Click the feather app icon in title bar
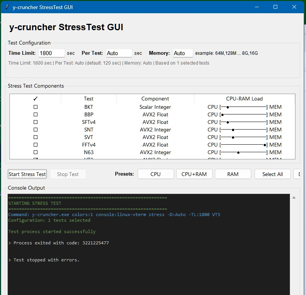 tap(7, 7)
